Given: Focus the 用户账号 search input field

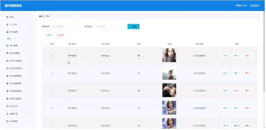Looking at the screenshot, I should pos(67,26).
